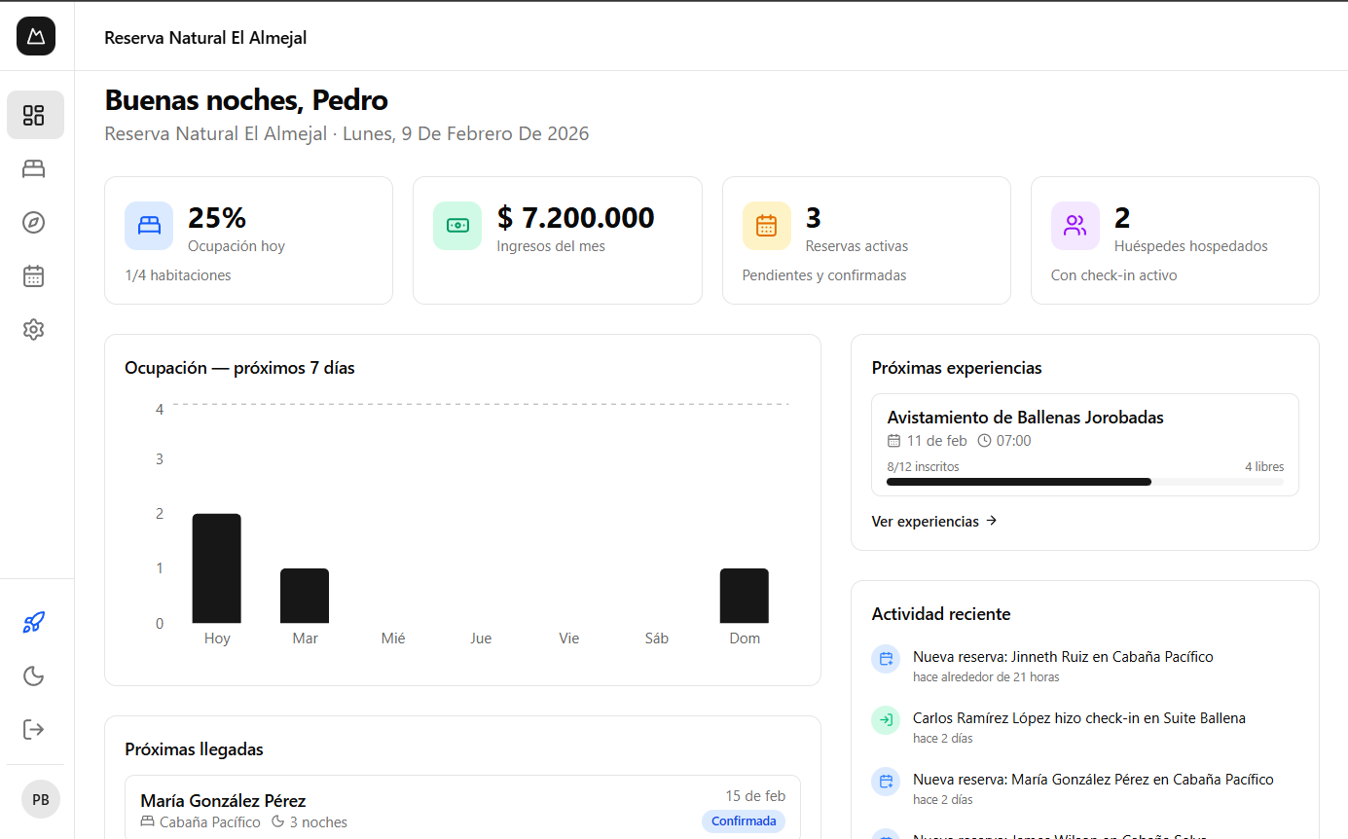The image size is (1348, 839).
Task: Open settings with the gear icon
Action: [x=34, y=329]
